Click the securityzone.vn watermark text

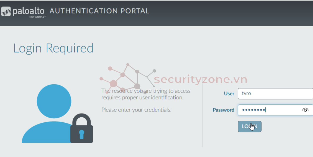200,79
